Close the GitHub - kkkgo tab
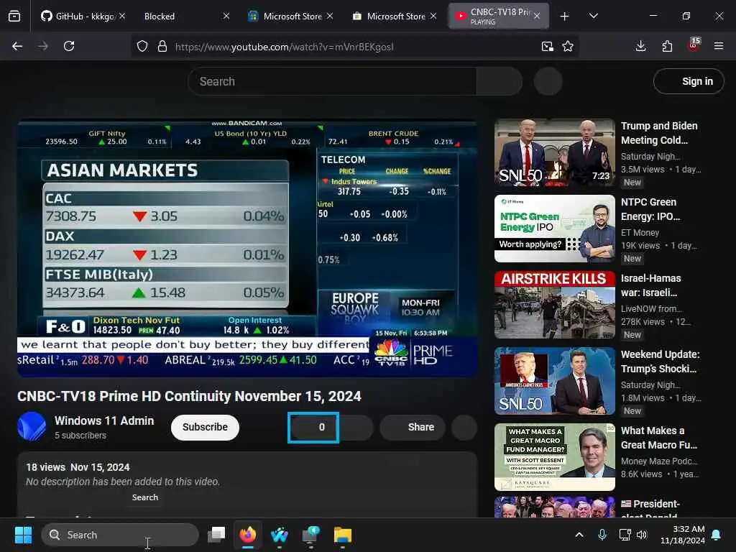 [122, 16]
